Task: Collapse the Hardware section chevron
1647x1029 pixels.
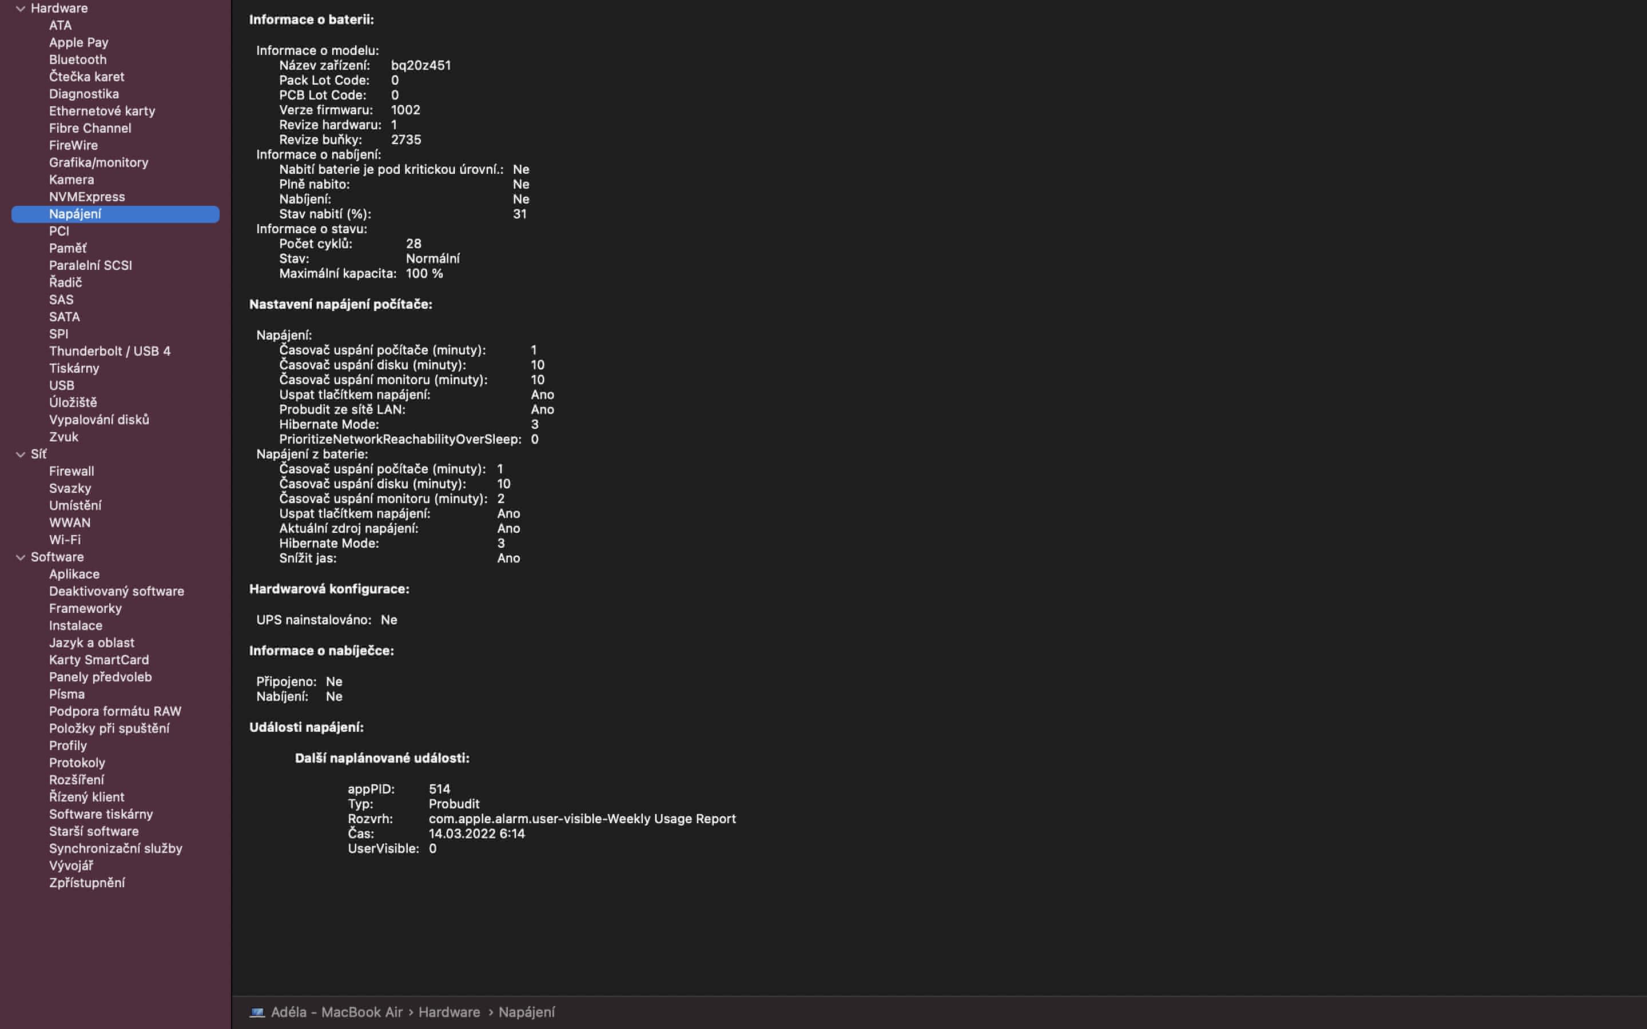Action: tap(21, 9)
